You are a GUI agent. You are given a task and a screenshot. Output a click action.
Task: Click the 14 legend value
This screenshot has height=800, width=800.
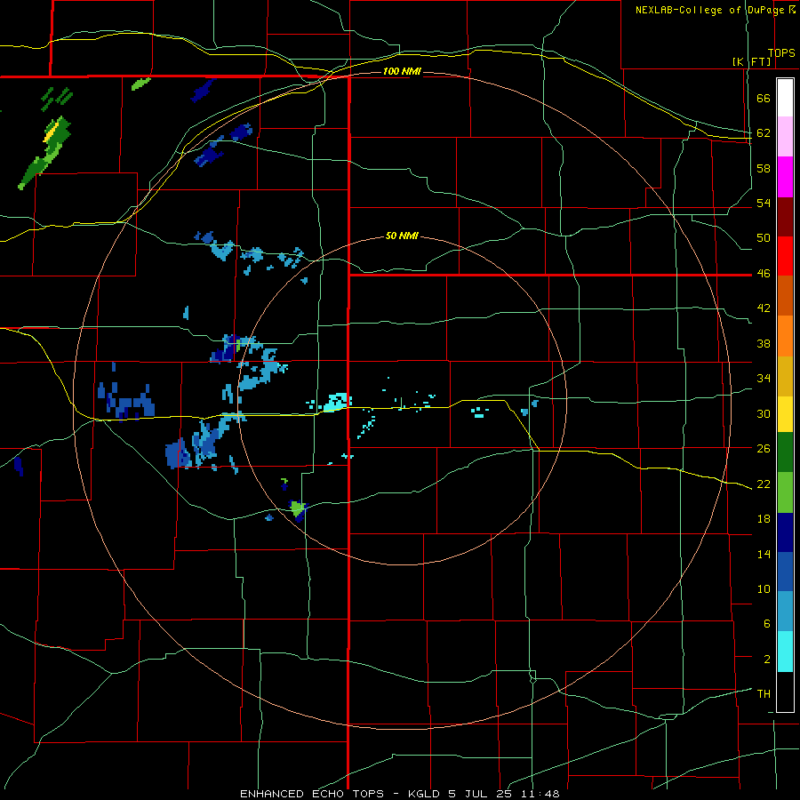pos(764,554)
